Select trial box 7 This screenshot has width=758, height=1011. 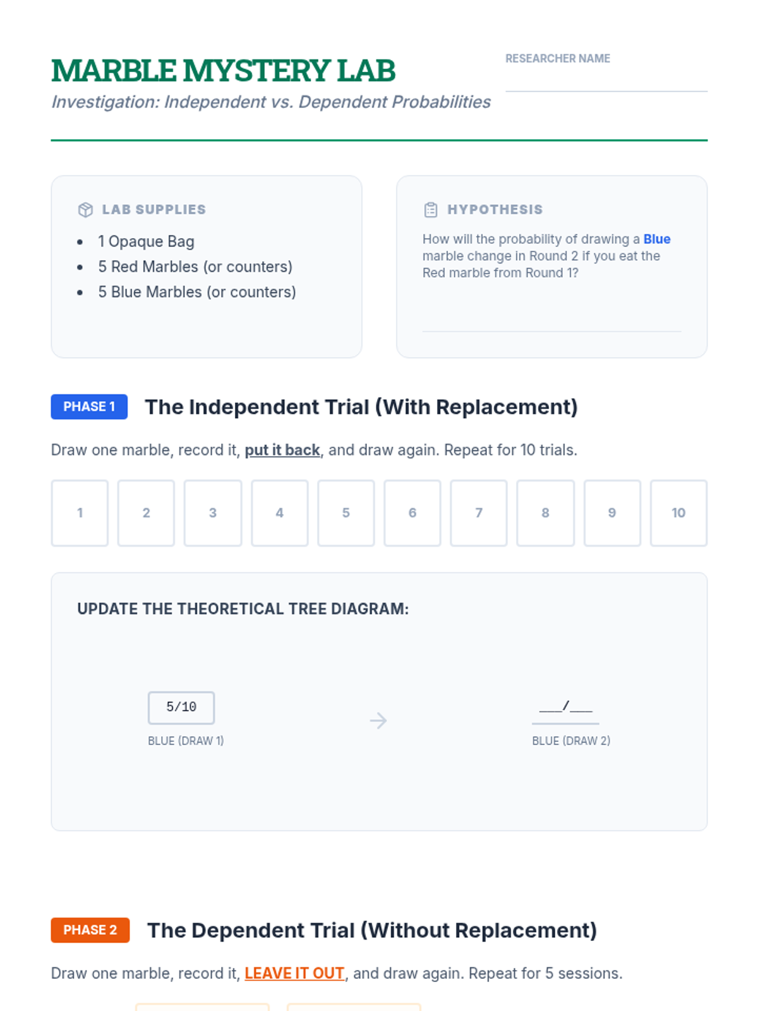coord(479,513)
